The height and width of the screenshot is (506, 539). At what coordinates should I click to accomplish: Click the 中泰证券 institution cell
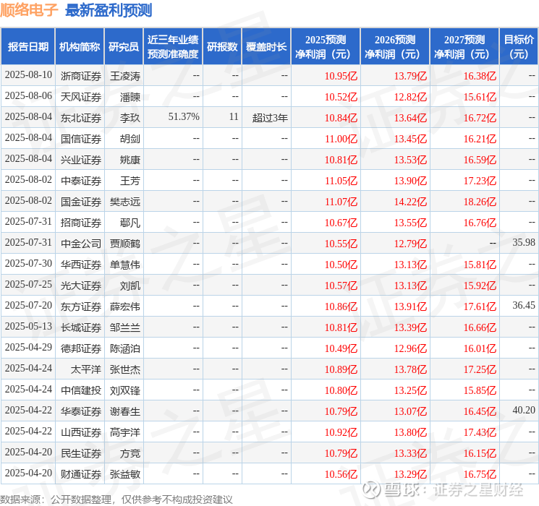click(81, 181)
